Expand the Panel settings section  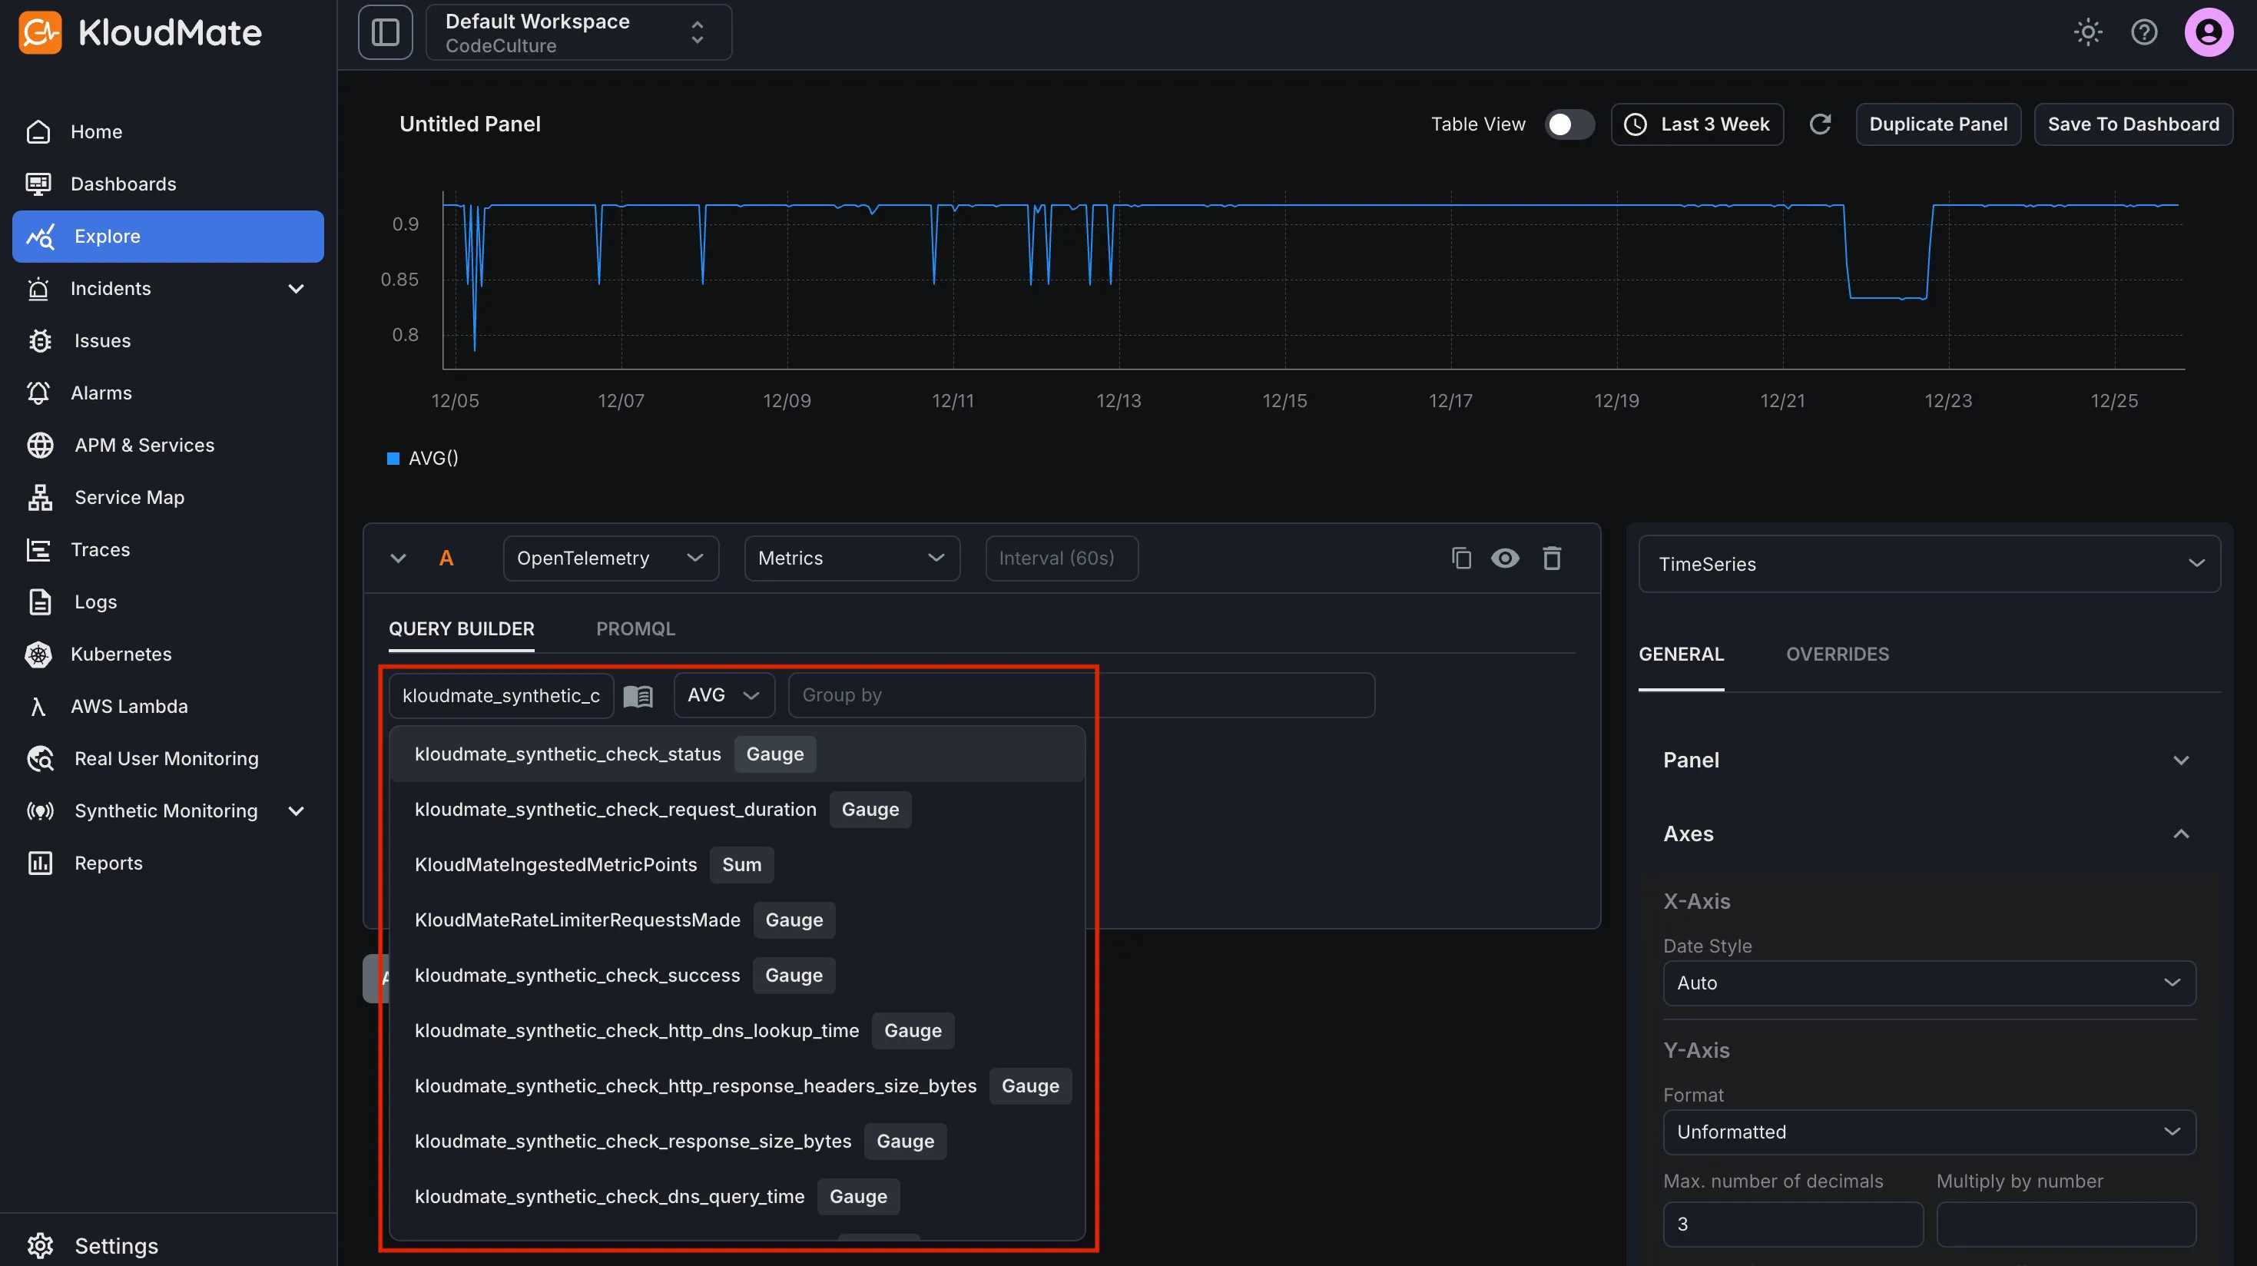[x=1929, y=761]
